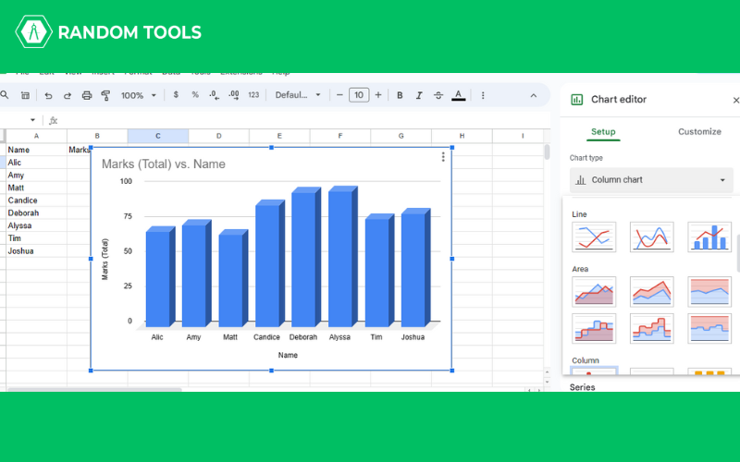Close the Chart editor panel

pyautogui.click(x=735, y=100)
